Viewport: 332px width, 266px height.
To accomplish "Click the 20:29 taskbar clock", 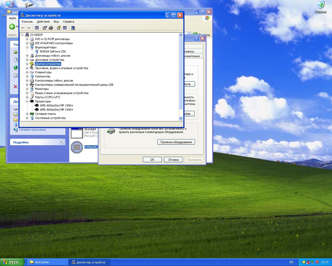I will tap(325, 262).
